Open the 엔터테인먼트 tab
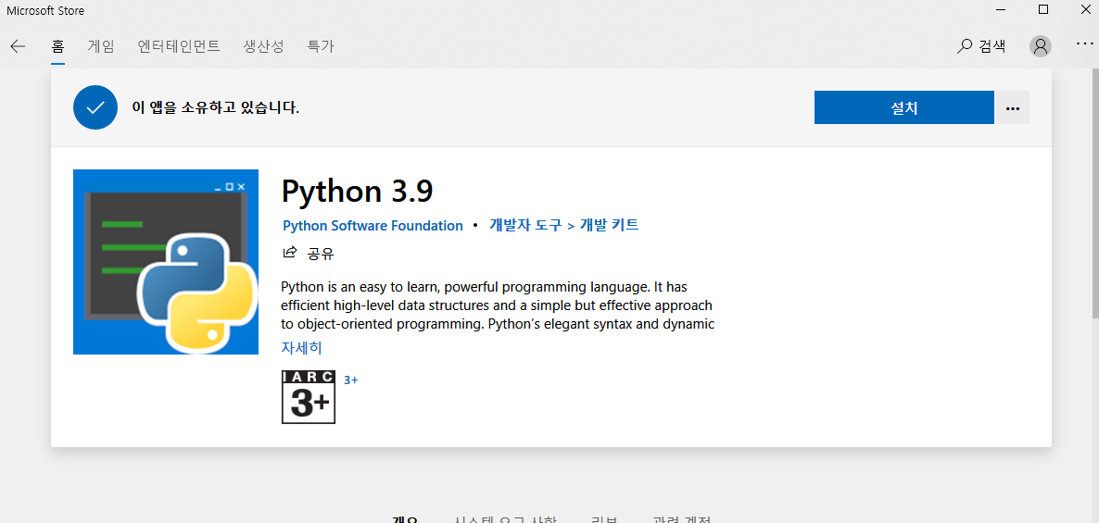Image resolution: width=1099 pixels, height=523 pixels. tap(179, 47)
